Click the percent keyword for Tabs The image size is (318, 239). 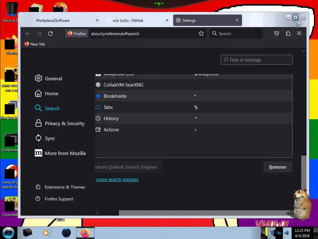click(196, 107)
